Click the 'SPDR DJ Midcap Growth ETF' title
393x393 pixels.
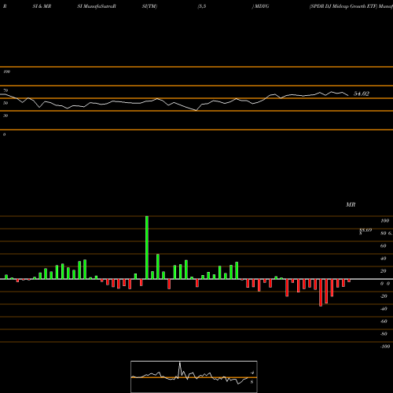coord(343,6)
